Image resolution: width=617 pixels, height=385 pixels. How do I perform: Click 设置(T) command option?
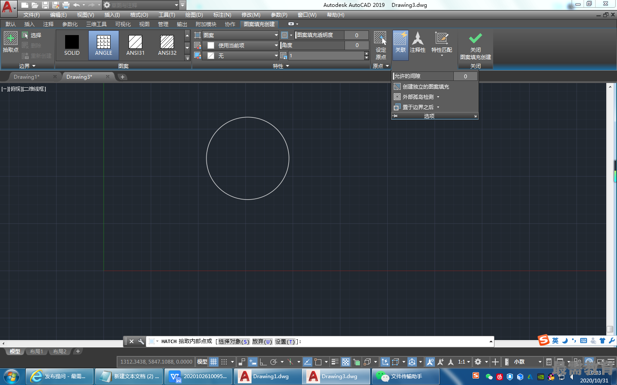pos(285,341)
